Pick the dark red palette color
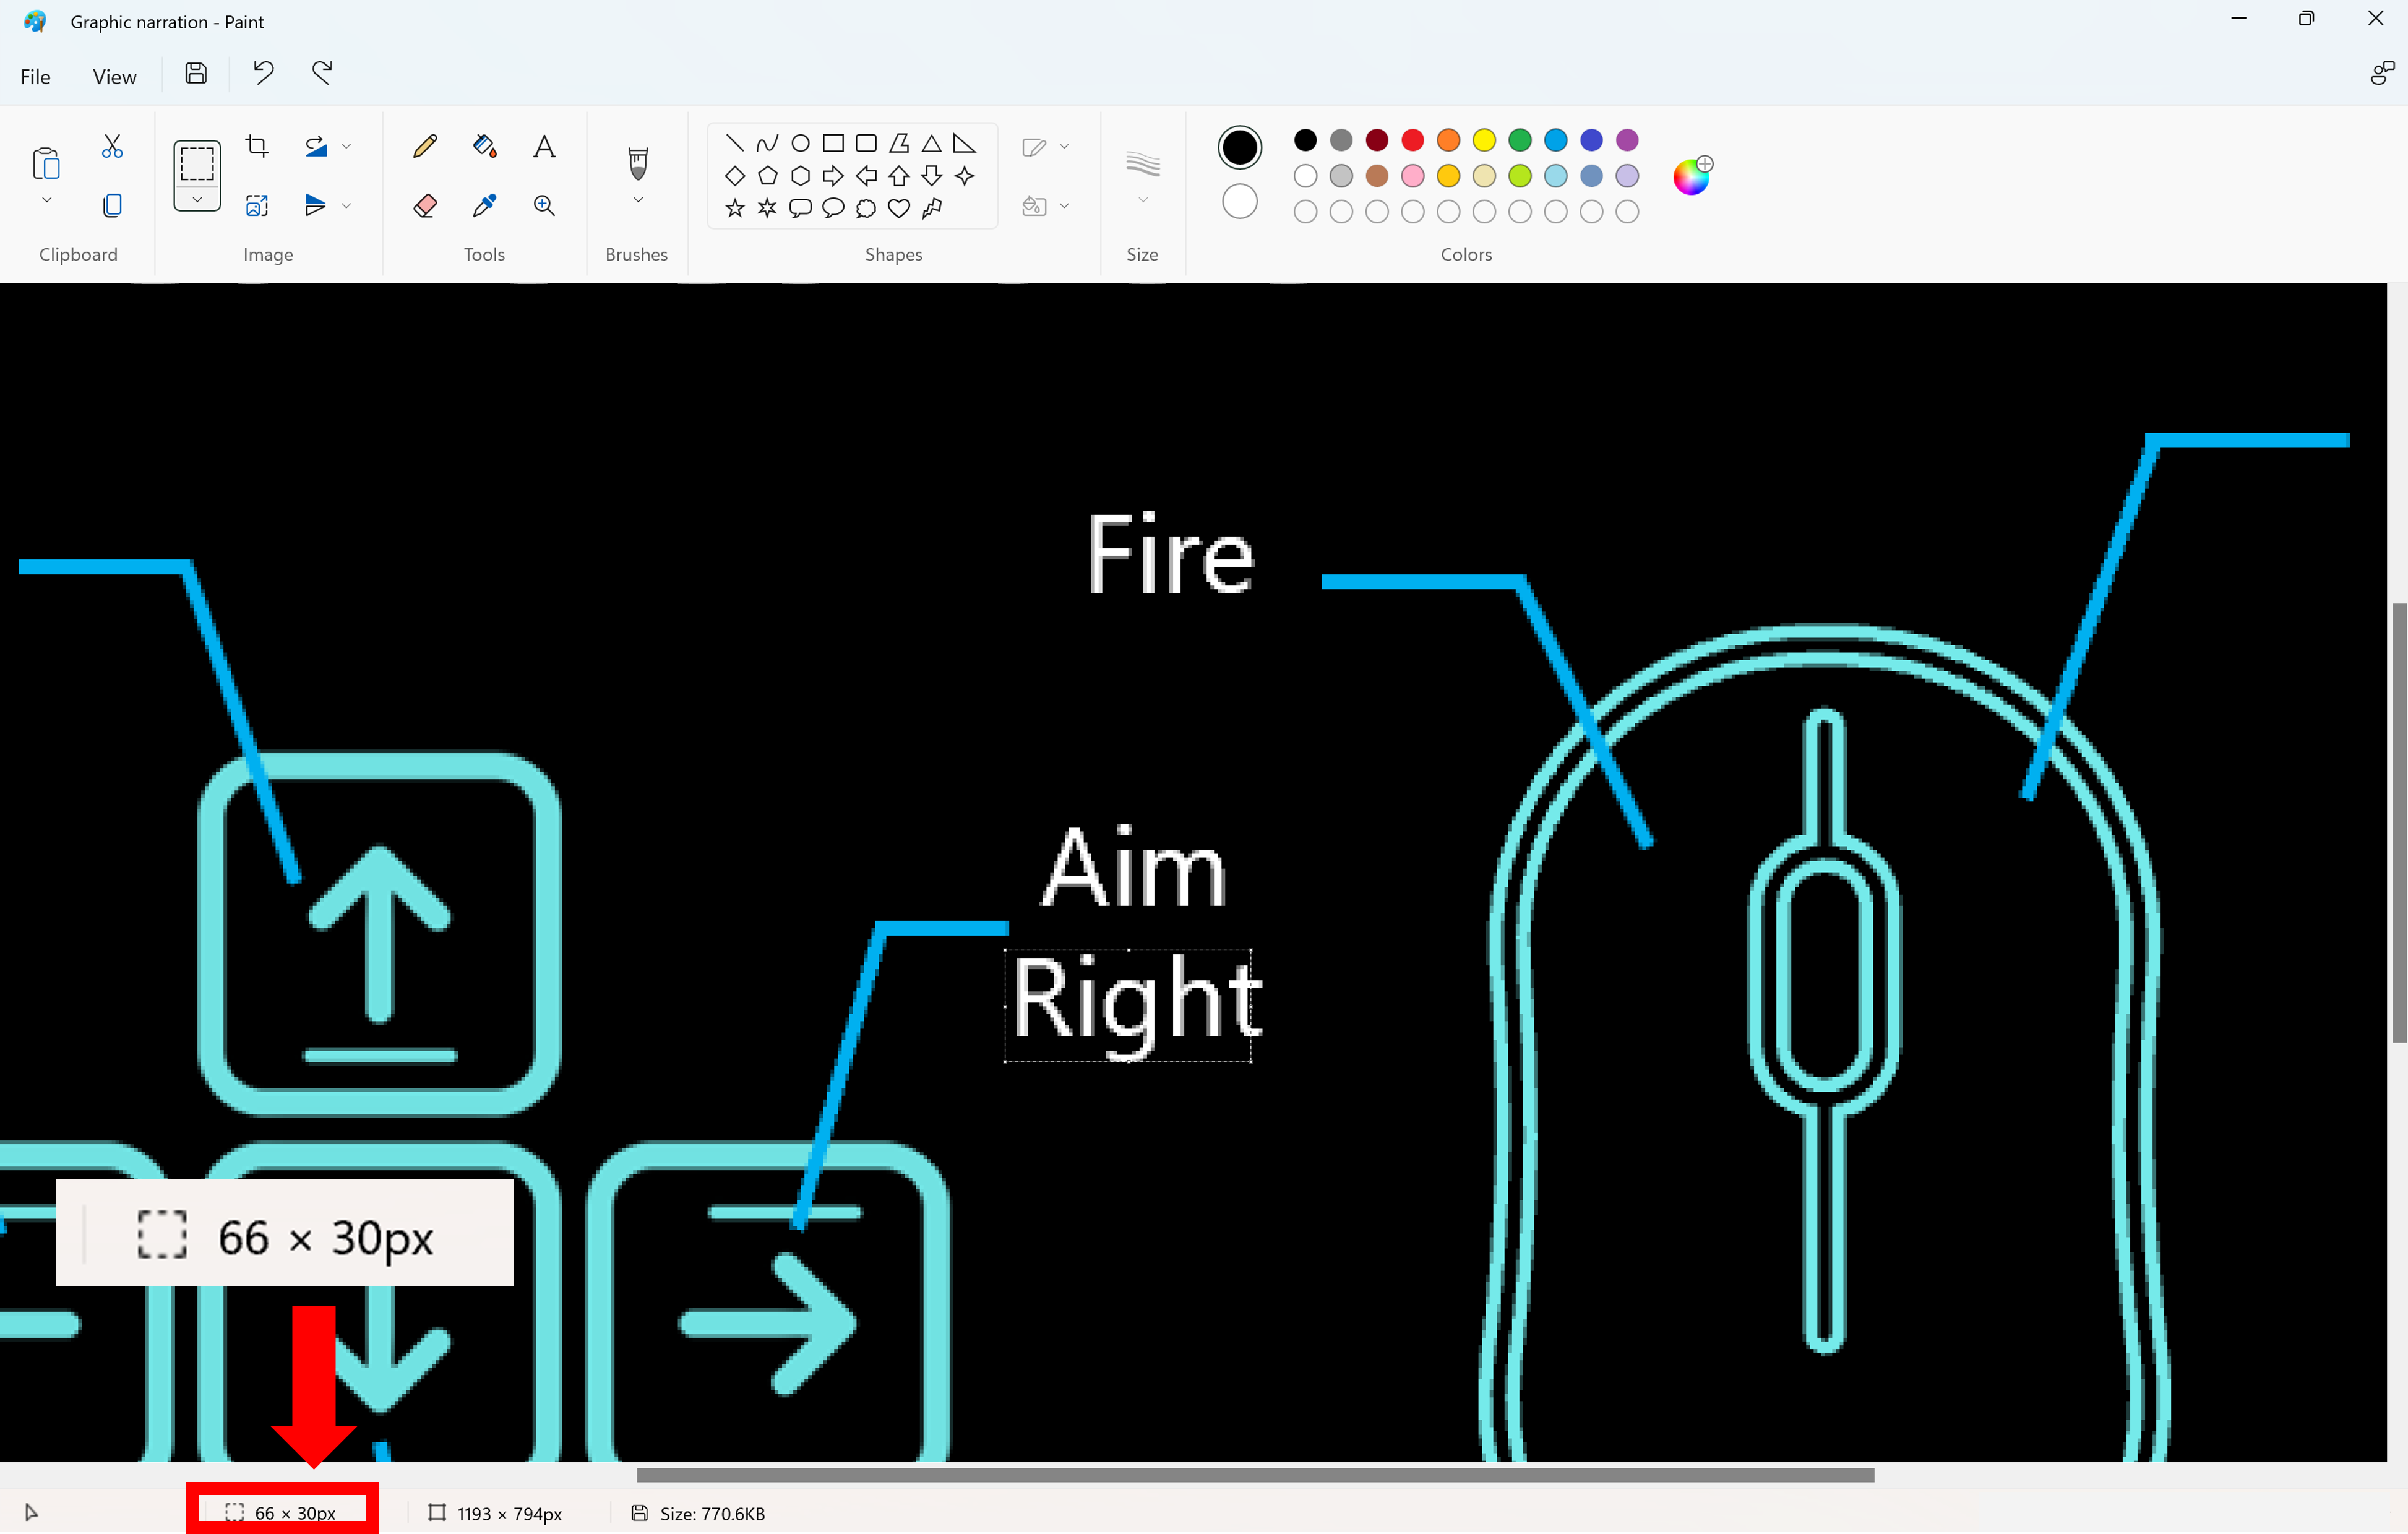This screenshot has height=1534, width=2408. click(1377, 140)
